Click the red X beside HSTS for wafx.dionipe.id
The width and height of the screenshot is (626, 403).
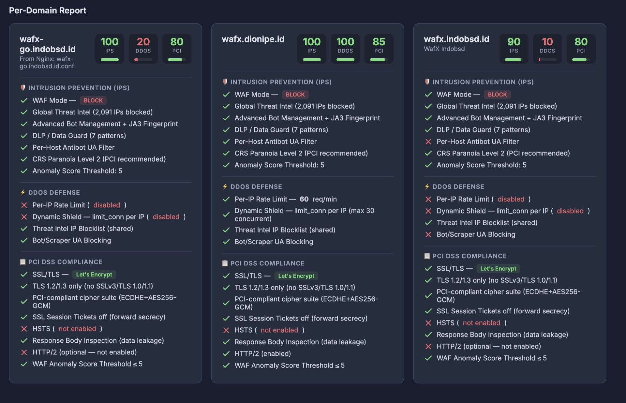pos(226,330)
